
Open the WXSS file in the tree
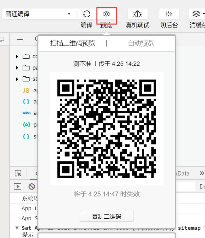30,113
